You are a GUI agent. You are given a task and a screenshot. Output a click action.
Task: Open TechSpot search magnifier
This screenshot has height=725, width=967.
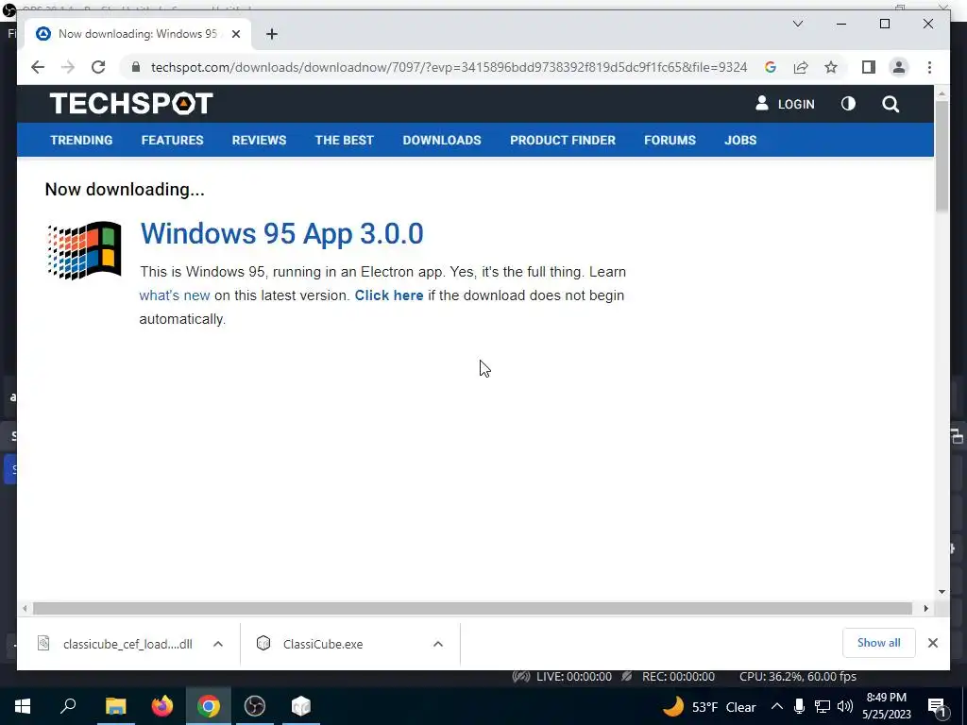891,104
